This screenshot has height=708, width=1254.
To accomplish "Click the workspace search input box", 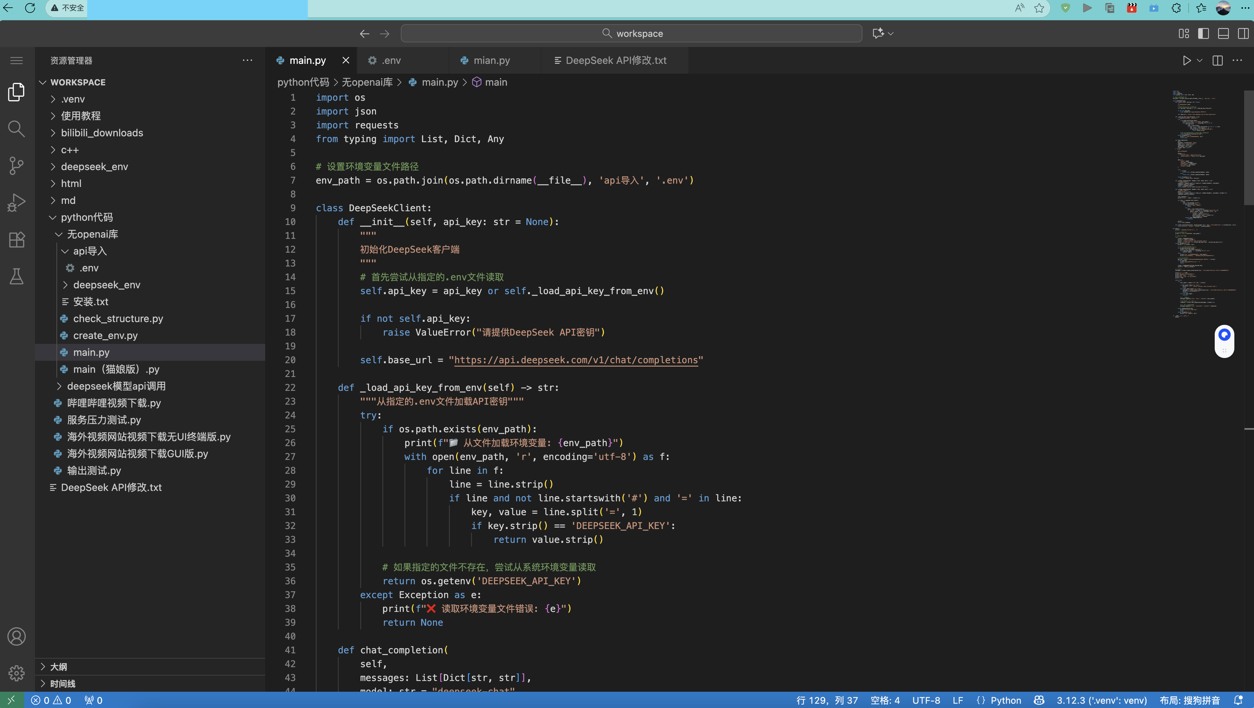I will pyautogui.click(x=631, y=33).
